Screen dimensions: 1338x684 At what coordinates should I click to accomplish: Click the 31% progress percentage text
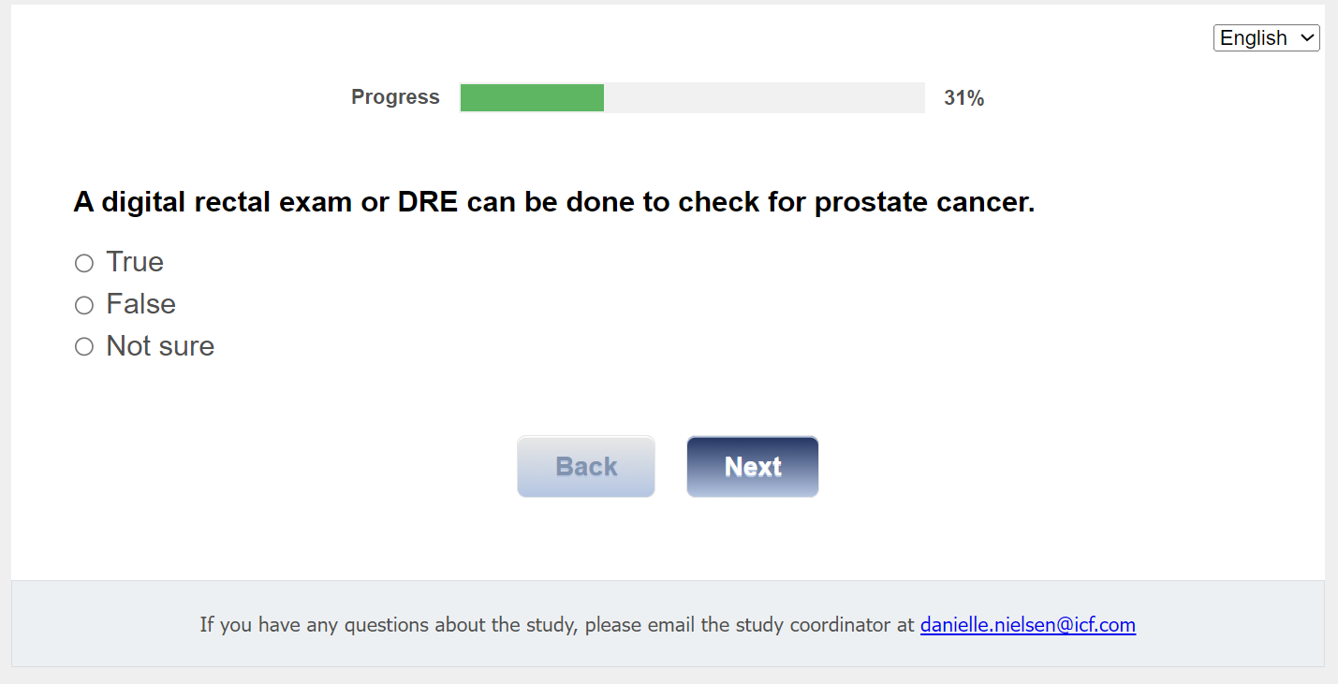963,98
